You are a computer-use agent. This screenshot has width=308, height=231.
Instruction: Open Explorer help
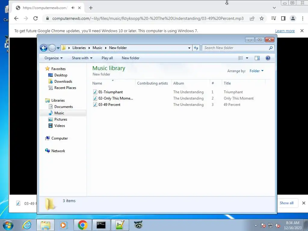click(x=268, y=58)
